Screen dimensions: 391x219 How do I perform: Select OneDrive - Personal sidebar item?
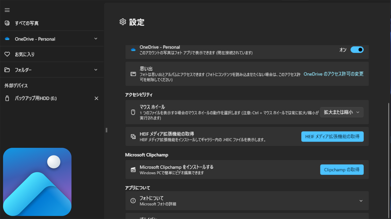click(52, 39)
